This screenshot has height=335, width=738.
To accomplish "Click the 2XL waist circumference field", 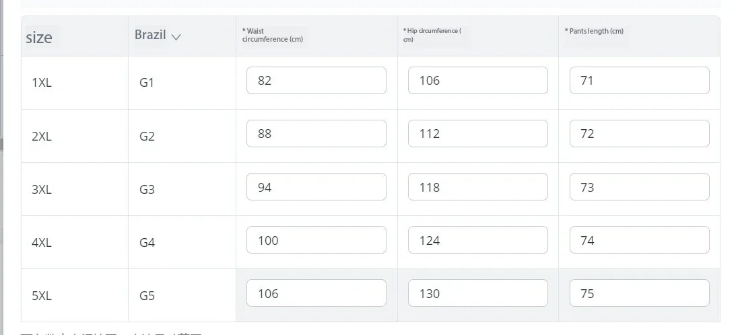I will point(316,134).
